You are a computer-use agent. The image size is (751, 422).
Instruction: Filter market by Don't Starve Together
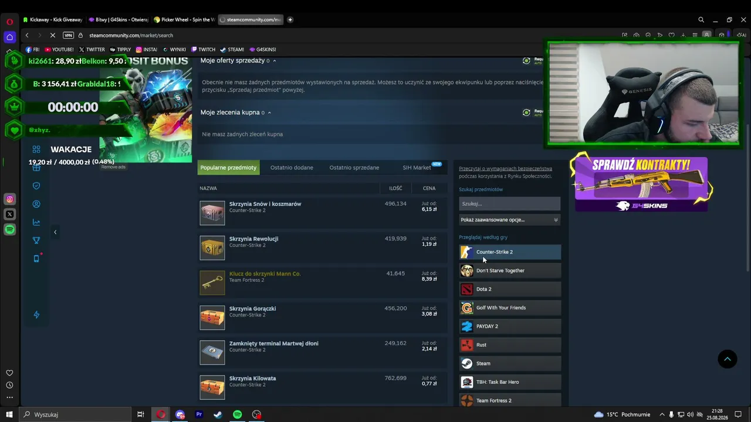(510, 271)
